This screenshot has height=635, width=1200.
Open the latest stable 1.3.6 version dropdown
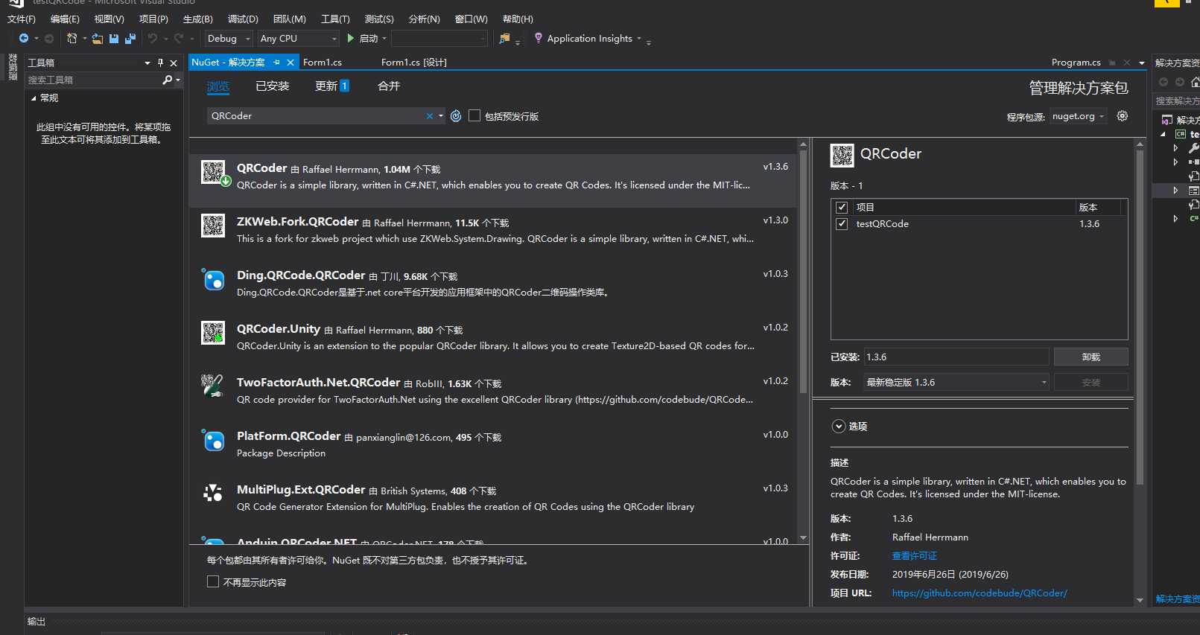click(x=956, y=383)
